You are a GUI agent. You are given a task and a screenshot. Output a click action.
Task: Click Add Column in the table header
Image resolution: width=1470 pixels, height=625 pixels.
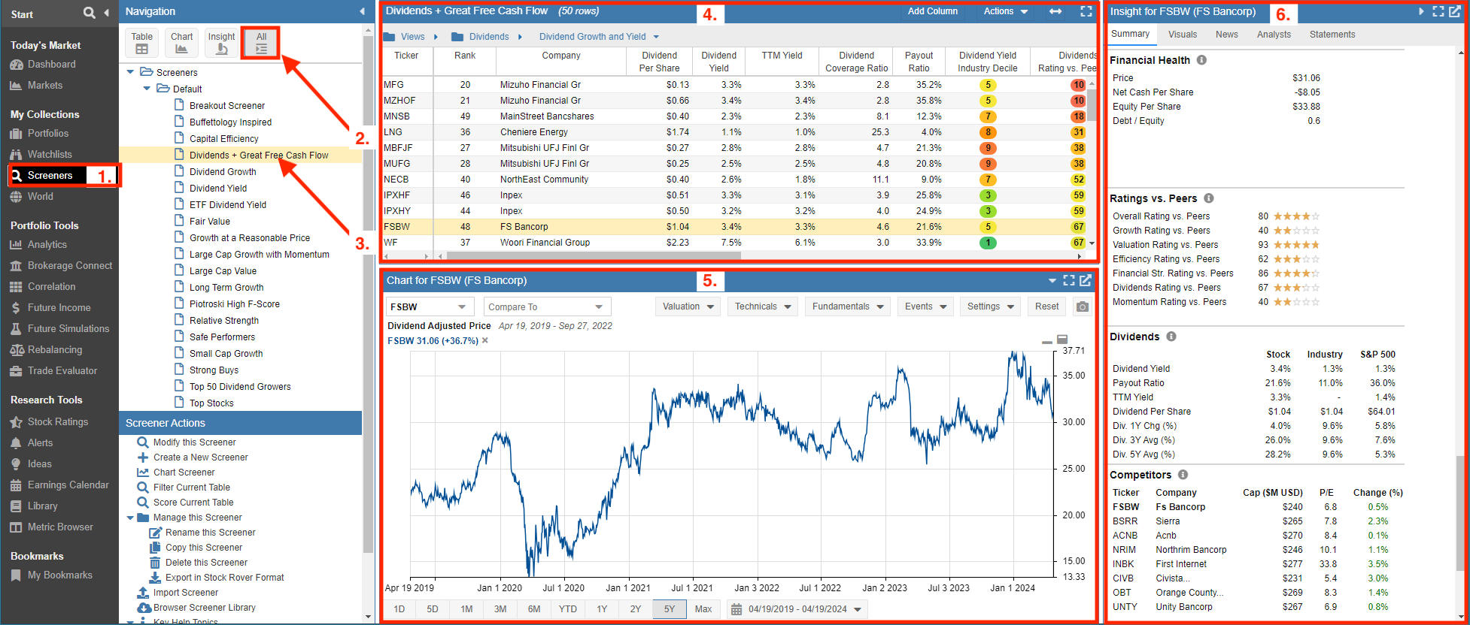[x=932, y=11]
